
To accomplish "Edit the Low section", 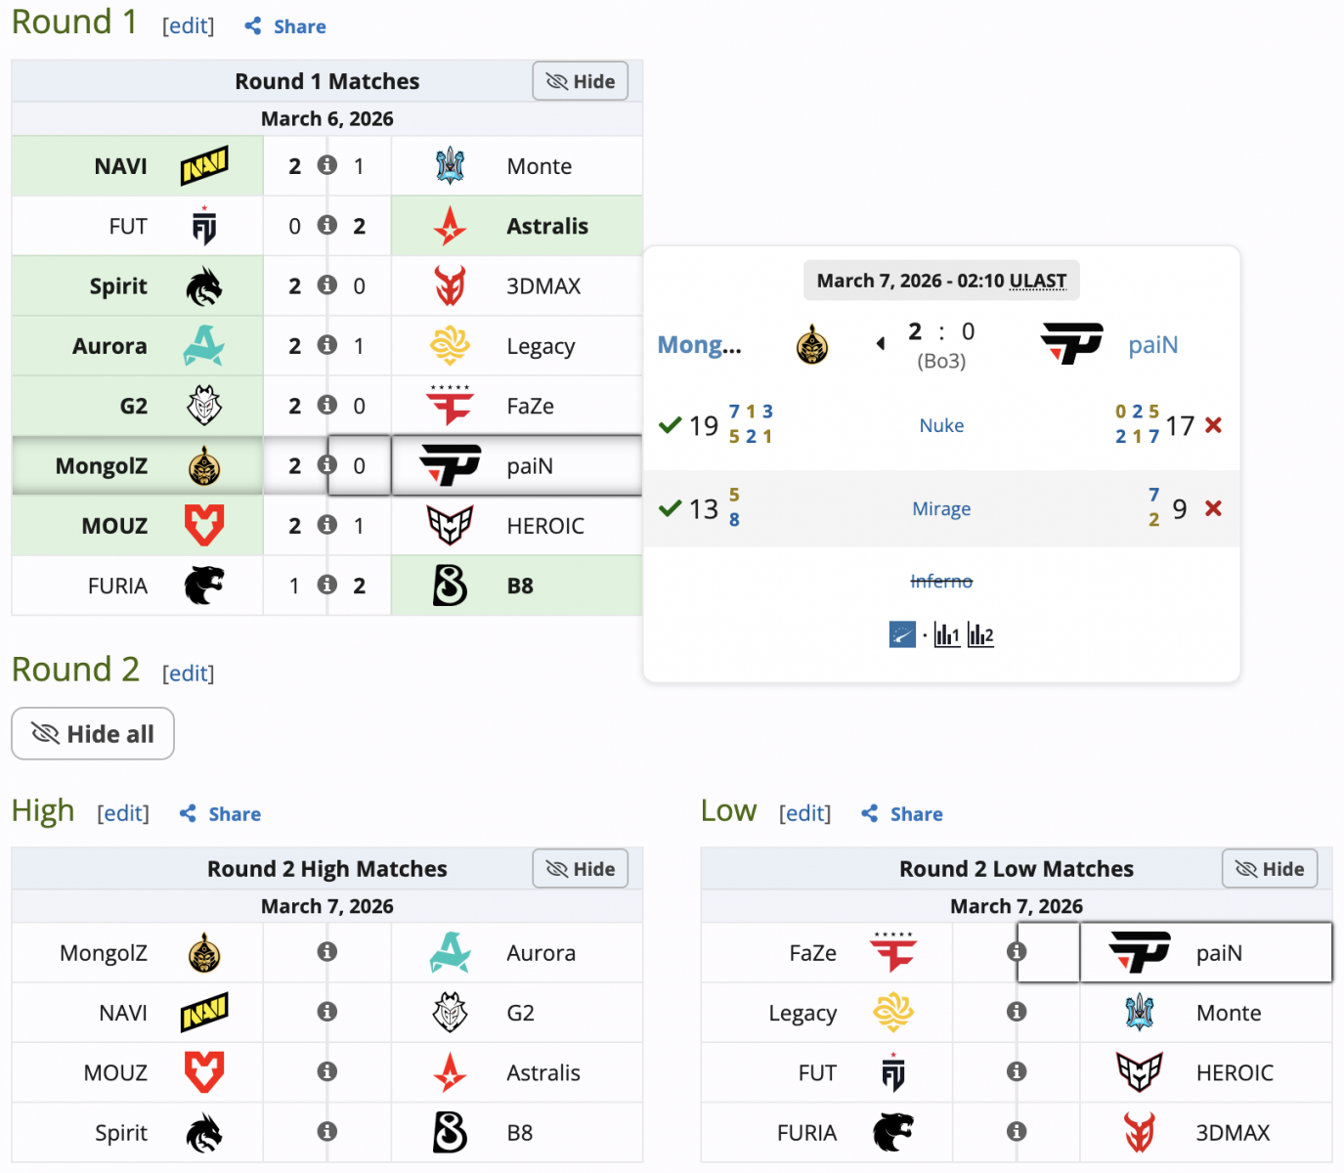I will click(804, 813).
